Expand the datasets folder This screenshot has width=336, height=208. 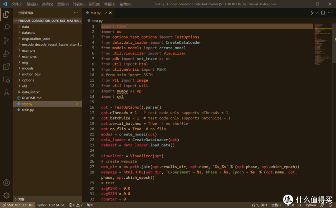(28, 33)
